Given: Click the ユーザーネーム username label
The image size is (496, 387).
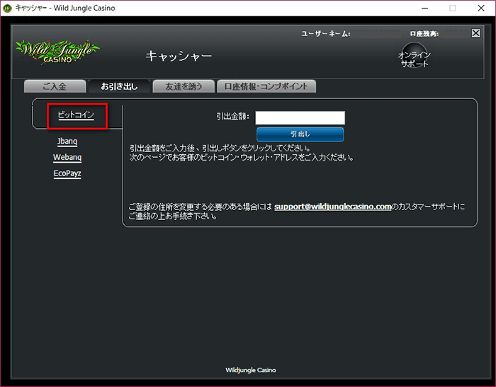Looking at the screenshot, I should (325, 33).
